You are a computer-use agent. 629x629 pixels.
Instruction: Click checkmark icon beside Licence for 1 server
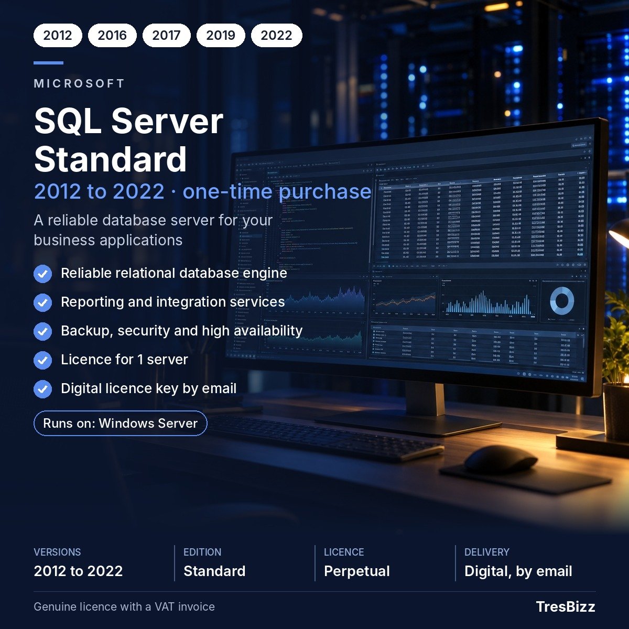pos(42,360)
